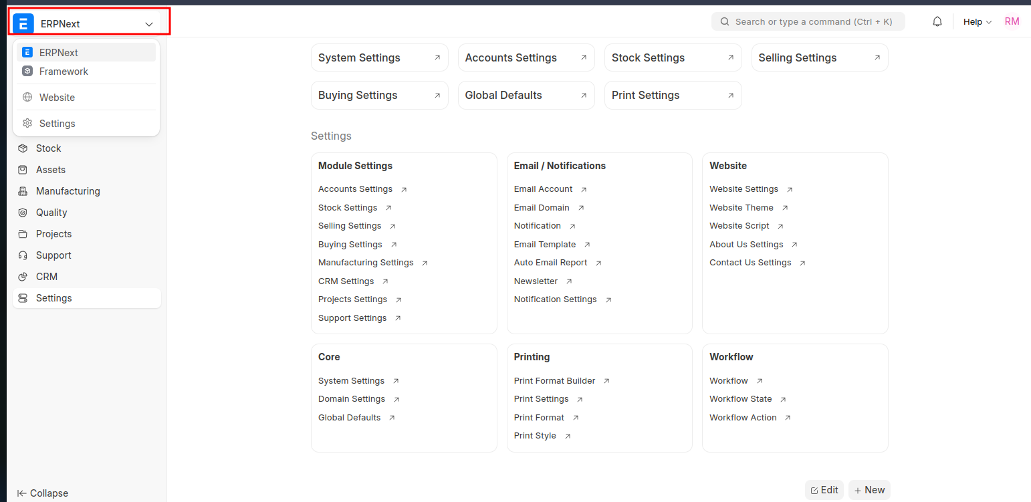
Task: Open the RM user avatar menu
Action: tap(1012, 21)
